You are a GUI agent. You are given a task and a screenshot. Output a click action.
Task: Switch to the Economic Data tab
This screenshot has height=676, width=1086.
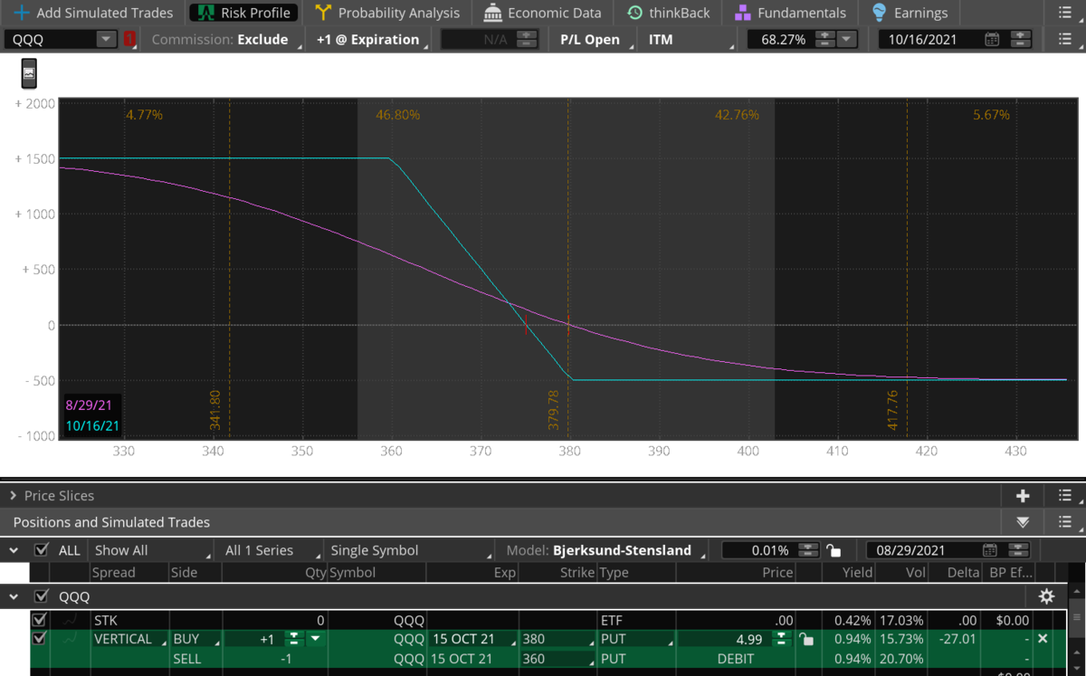[542, 13]
